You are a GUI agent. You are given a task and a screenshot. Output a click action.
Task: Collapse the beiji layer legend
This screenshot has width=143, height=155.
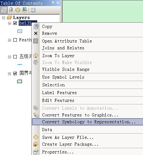[x=9, y=23]
